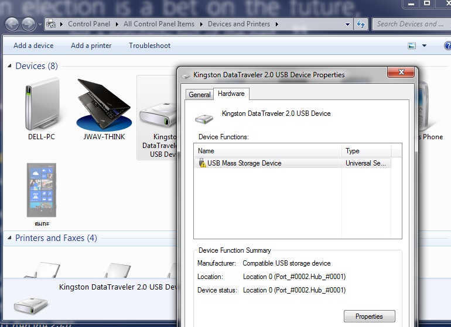
Task: Switch to the General tab
Action: (199, 95)
